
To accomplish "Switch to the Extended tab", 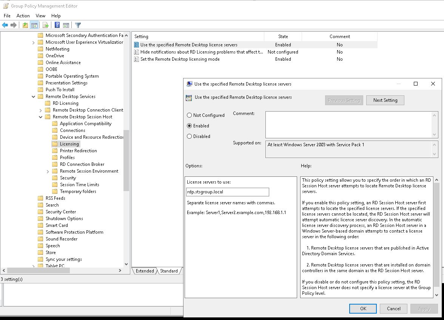I will (145, 271).
